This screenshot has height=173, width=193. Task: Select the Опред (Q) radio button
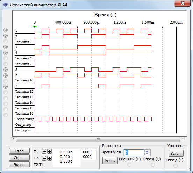pyautogui.click(x=153, y=165)
